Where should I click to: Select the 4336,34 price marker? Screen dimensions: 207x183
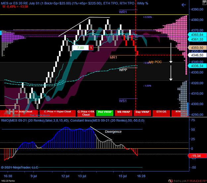click(197, 66)
